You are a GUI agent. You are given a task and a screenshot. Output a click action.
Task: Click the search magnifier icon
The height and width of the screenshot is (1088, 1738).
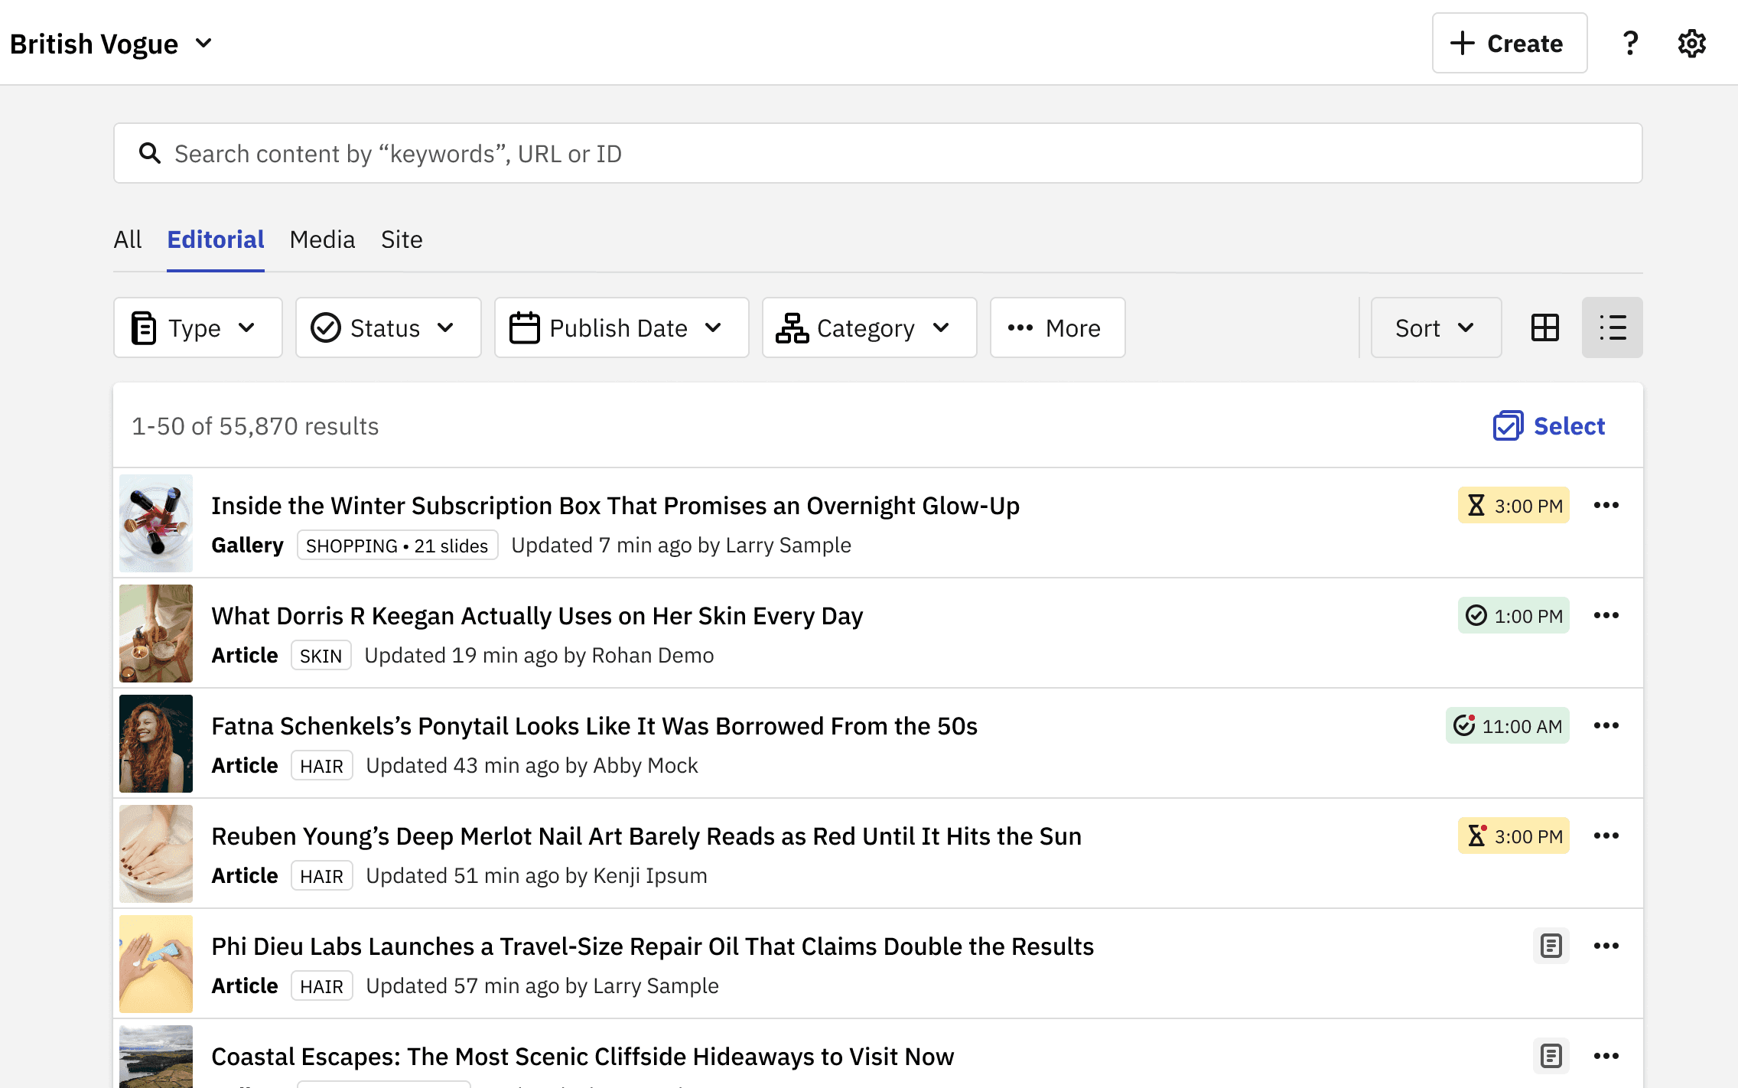149,153
